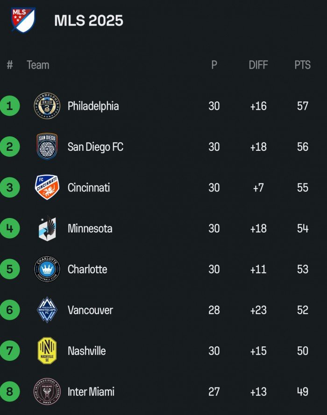Viewport: 327px width, 415px height.
Task: Open the Nashville SC yellow badge
Action: click(x=47, y=351)
